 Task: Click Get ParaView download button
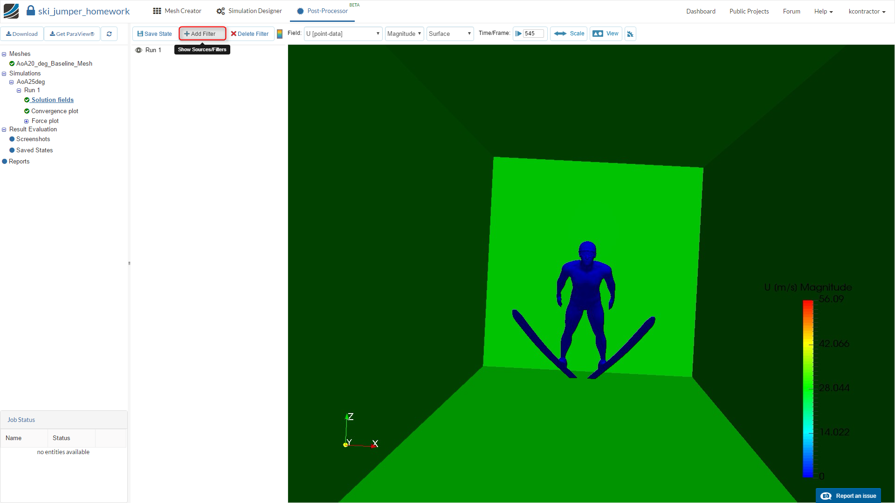(x=72, y=34)
